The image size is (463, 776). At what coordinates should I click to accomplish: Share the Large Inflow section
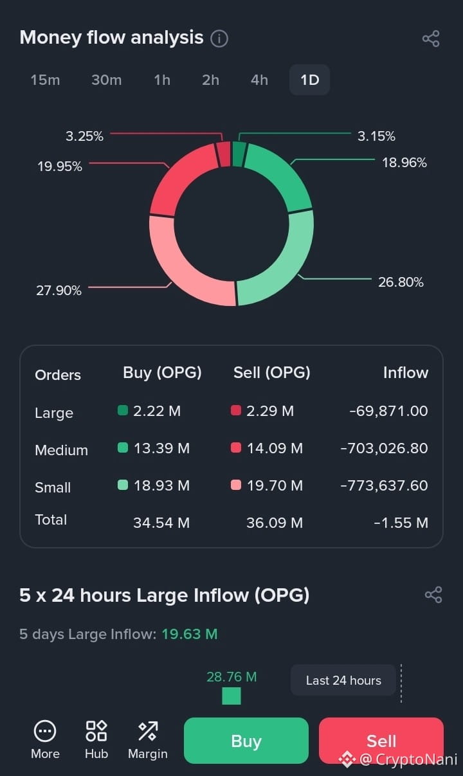coord(433,595)
